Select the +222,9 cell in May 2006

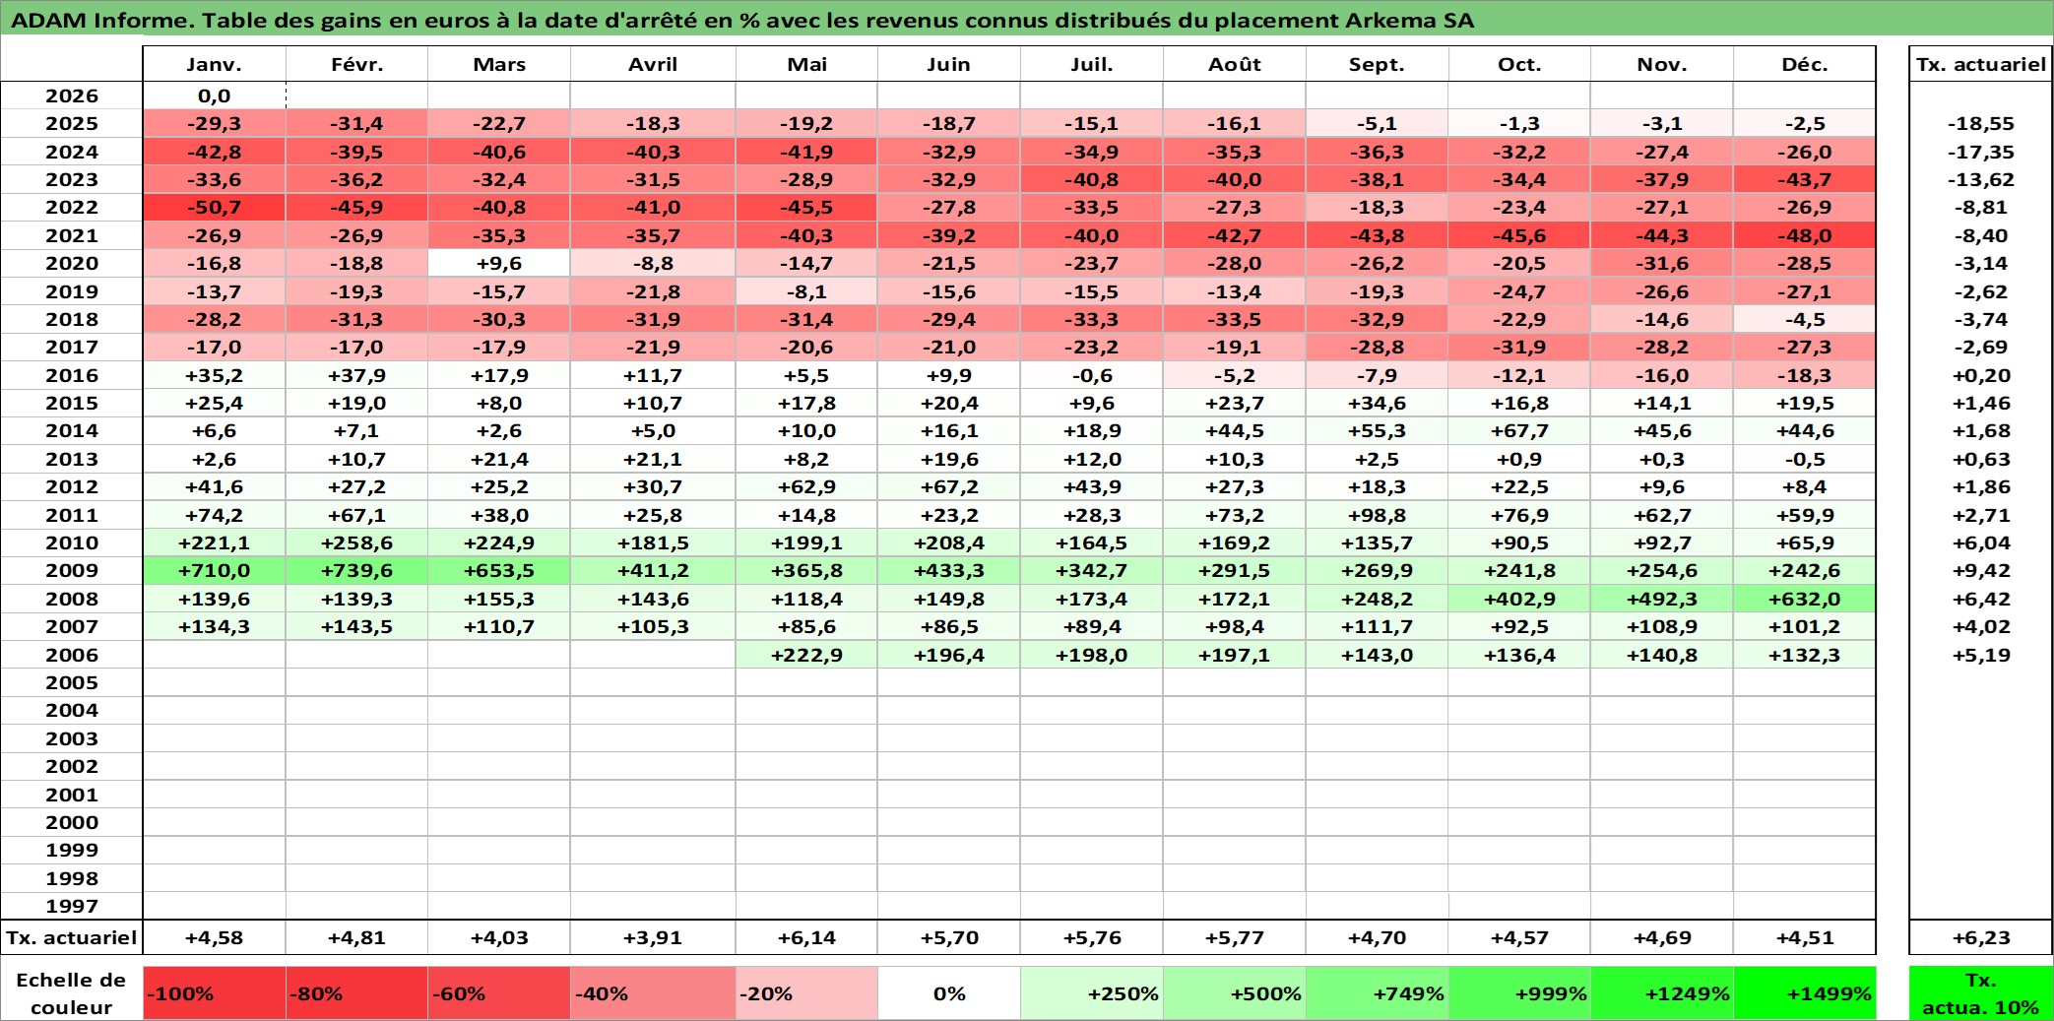pyautogui.click(x=806, y=655)
